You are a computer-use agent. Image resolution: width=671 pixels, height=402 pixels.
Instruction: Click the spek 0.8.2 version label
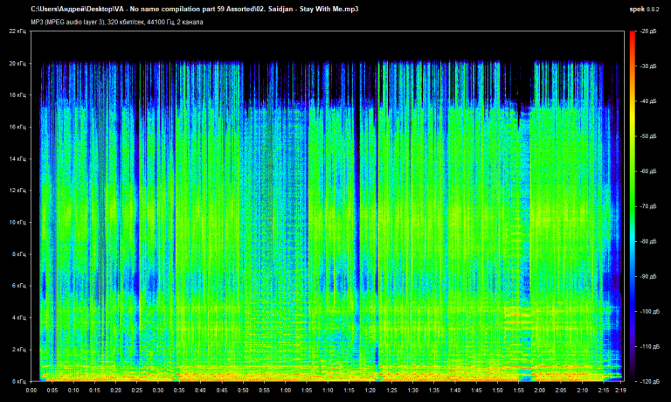(x=644, y=10)
